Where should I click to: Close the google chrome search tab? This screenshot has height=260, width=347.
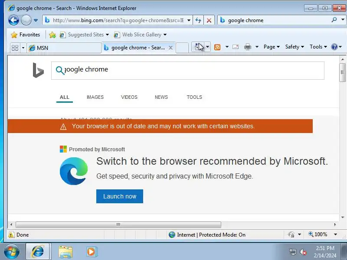coord(170,48)
